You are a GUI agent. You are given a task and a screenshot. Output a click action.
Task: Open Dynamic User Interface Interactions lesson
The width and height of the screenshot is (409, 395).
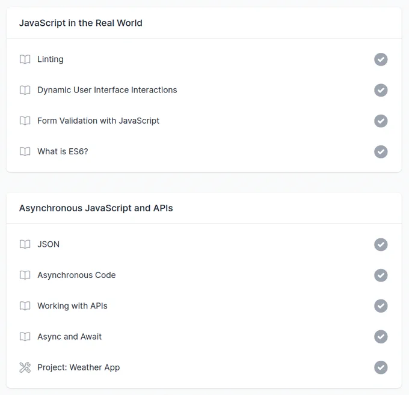coord(107,90)
